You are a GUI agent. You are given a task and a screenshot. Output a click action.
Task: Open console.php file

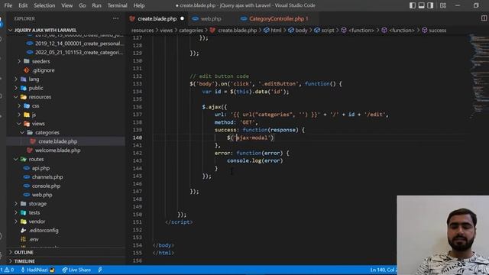(x=46, y=186)
